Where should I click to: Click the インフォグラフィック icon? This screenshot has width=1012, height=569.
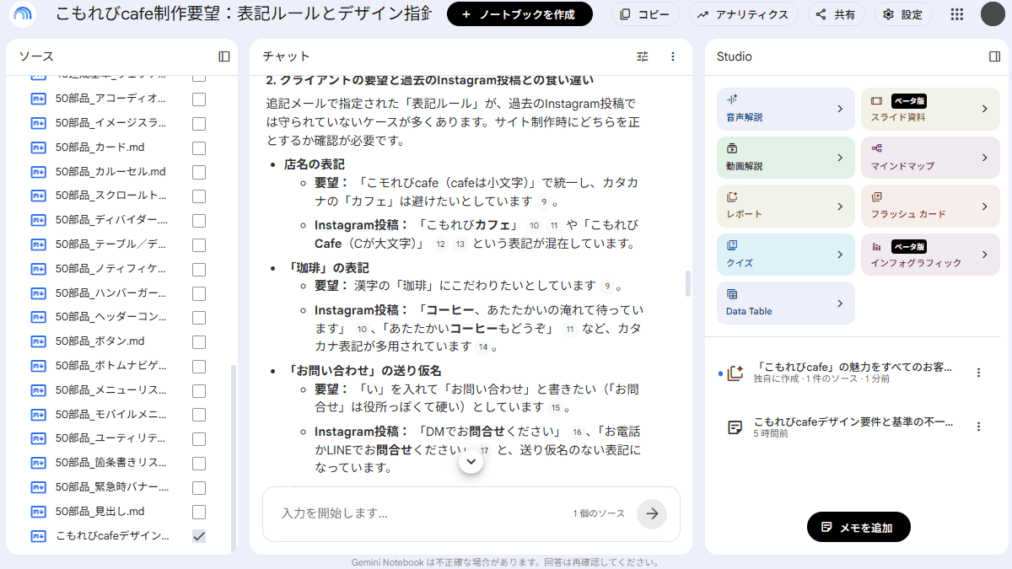coord(877,246)
